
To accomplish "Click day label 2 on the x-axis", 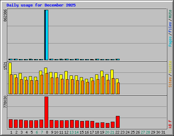I will click(x=16, y=132).
